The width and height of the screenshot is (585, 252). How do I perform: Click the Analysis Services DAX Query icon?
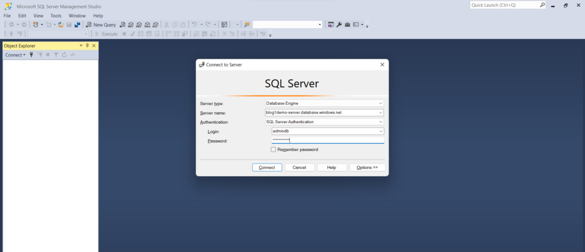pos(155,25)
